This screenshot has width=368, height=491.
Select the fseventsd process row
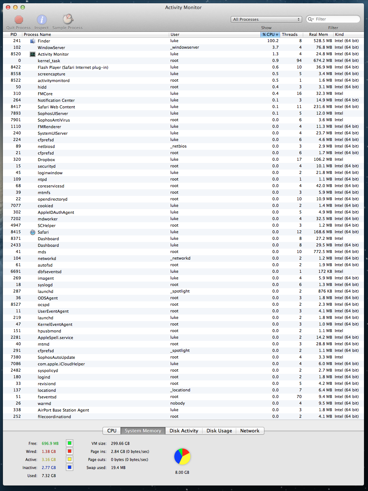[x=184, y=397]
